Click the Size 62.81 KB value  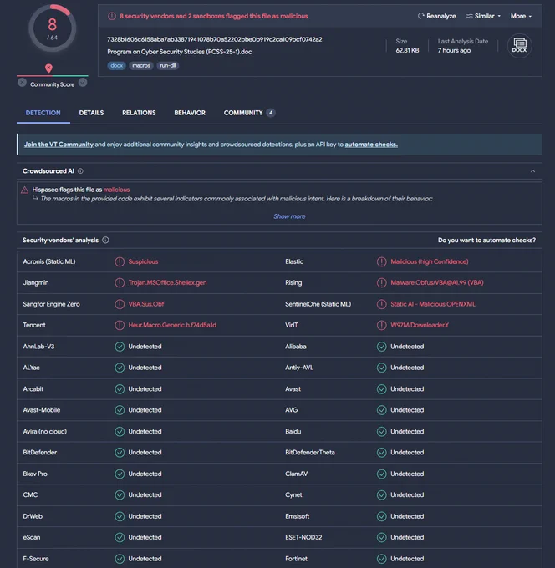[407, 50]
